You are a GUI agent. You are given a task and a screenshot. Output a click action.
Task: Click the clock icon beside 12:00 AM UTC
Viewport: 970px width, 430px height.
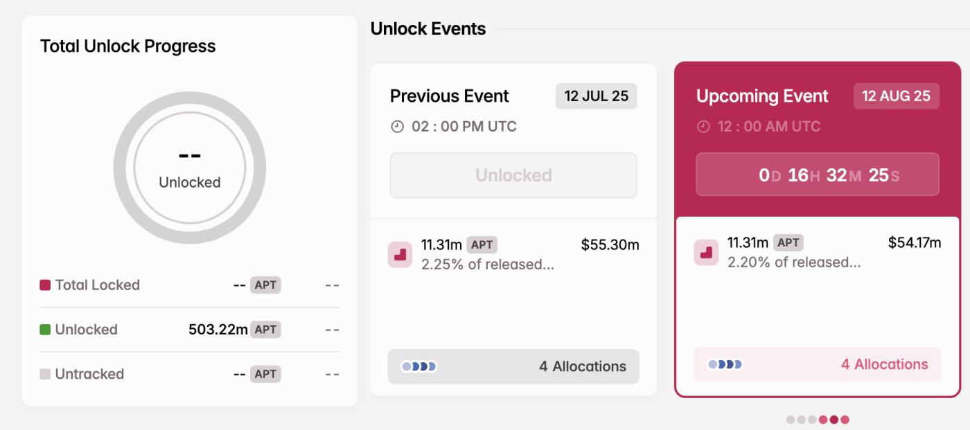701,127
